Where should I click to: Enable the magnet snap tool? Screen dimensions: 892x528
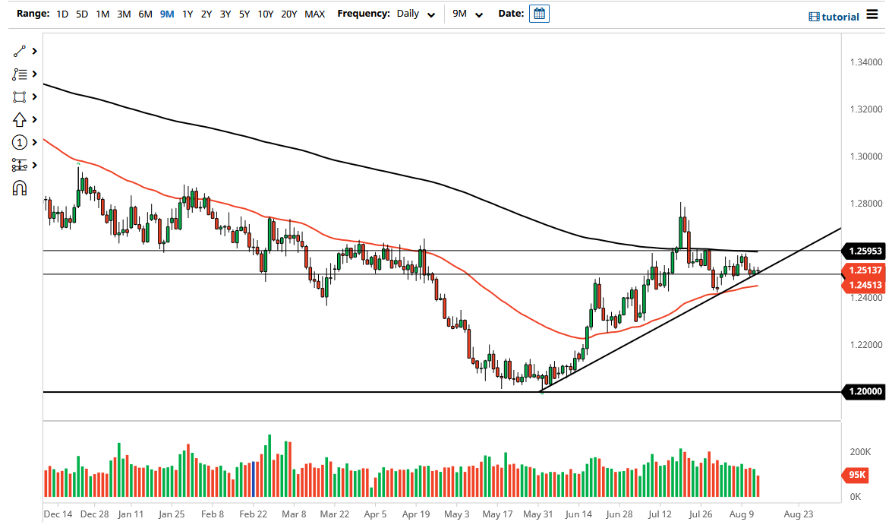click(20, 188)
